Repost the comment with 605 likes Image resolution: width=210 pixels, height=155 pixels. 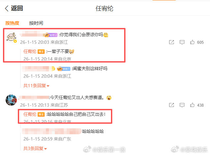171,42
